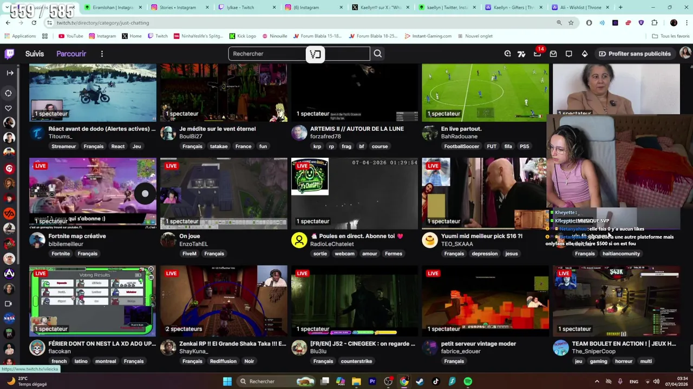693x389 pixels.
Task: Open the Twitch home logo
Action: point(9,53)
